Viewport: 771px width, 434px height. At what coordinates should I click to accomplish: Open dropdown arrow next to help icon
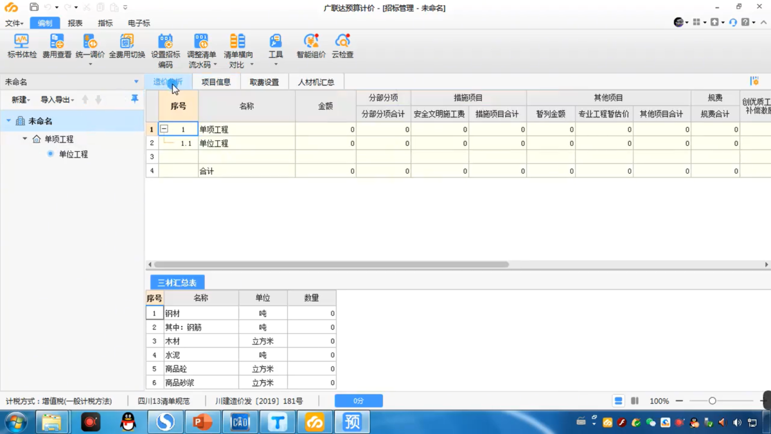pos(753,23)
